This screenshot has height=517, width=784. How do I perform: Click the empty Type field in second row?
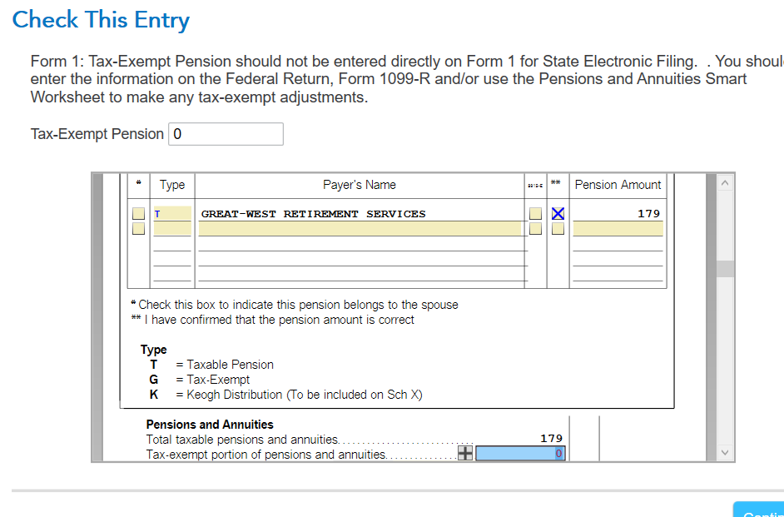pos(171,228)
